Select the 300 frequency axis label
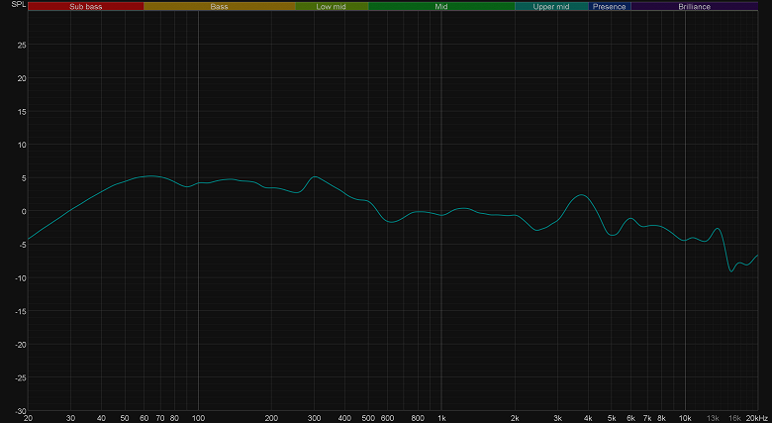This screenshot has height=423, width=772. 314,418
